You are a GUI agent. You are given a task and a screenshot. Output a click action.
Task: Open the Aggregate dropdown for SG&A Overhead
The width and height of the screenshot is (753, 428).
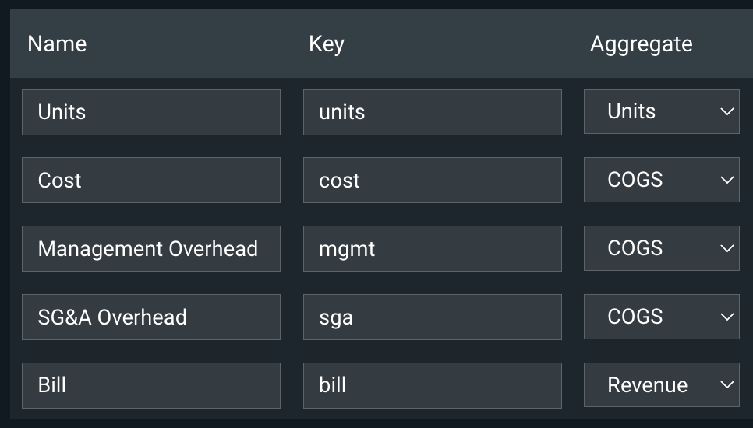661,317
